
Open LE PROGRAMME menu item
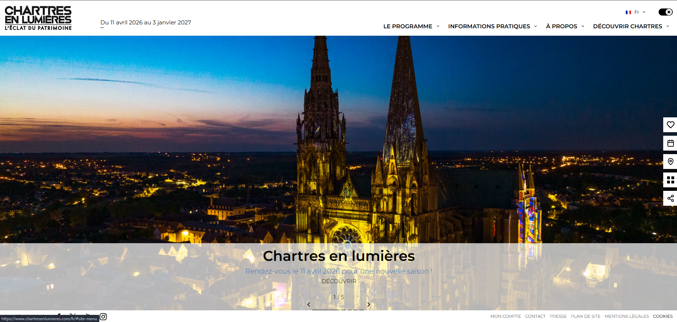408,26
